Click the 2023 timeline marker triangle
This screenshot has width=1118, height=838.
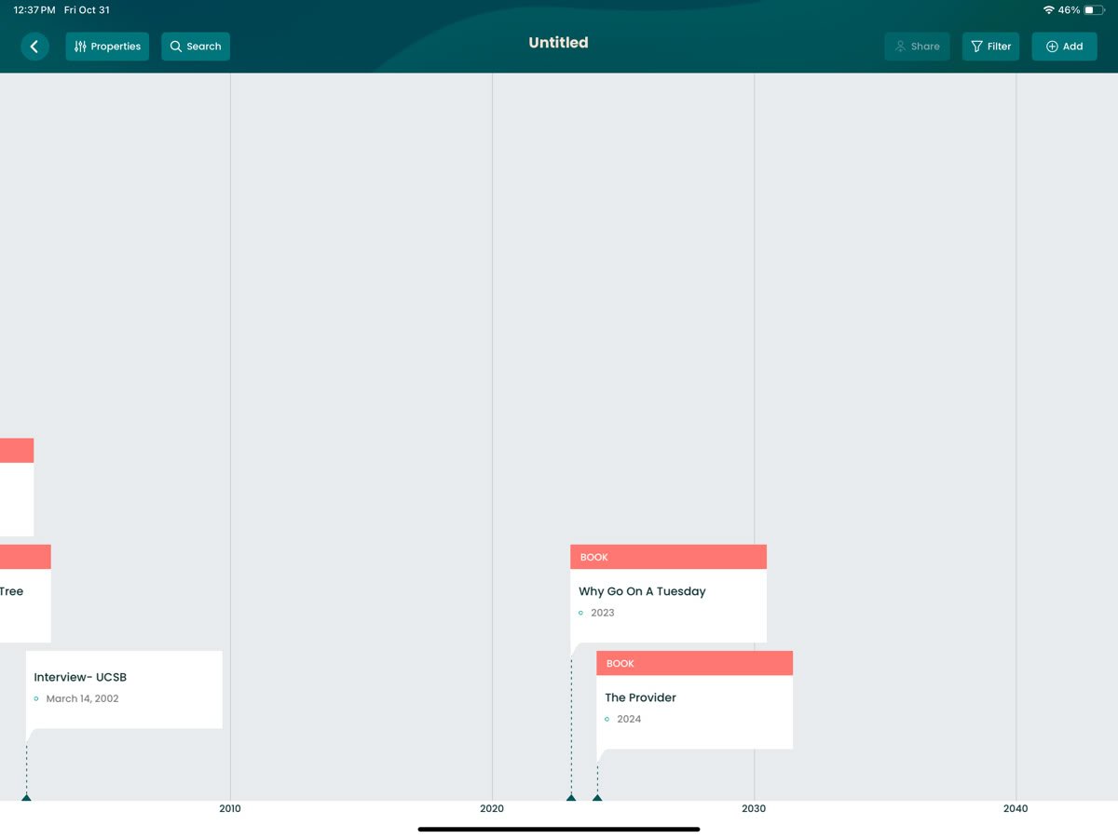click(571, 797)
